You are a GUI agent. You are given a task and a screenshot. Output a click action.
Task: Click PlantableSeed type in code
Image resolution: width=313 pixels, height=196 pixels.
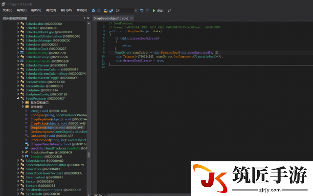coord(205,57)
